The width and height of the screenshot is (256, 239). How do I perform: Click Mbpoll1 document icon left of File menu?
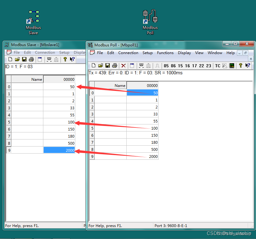click(x=92, y=53)
